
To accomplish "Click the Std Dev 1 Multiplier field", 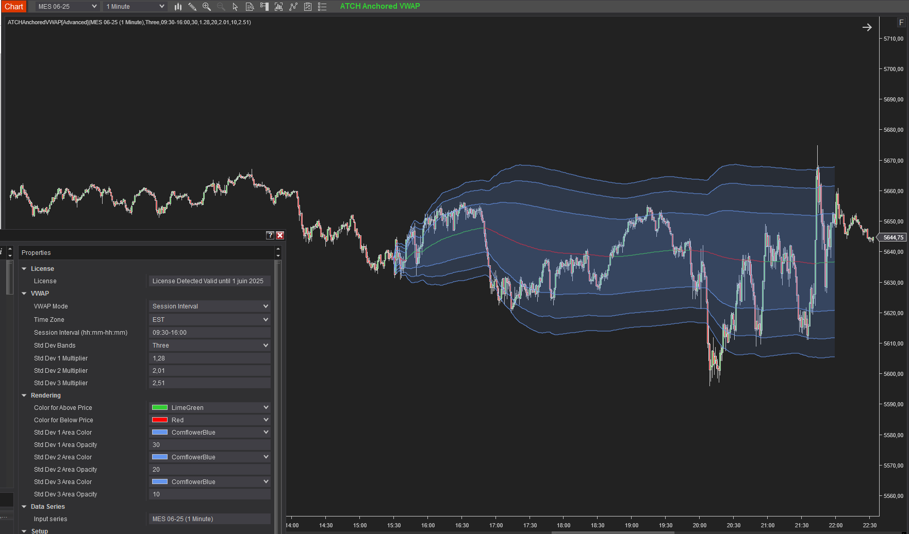I will 209,358.
